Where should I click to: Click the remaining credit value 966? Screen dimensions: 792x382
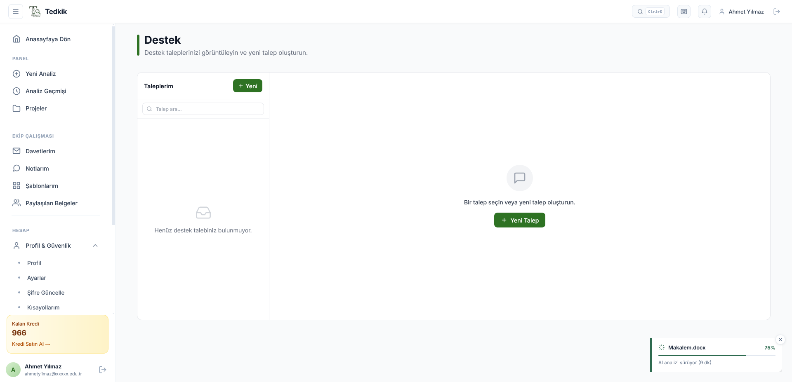pos(19,333)
